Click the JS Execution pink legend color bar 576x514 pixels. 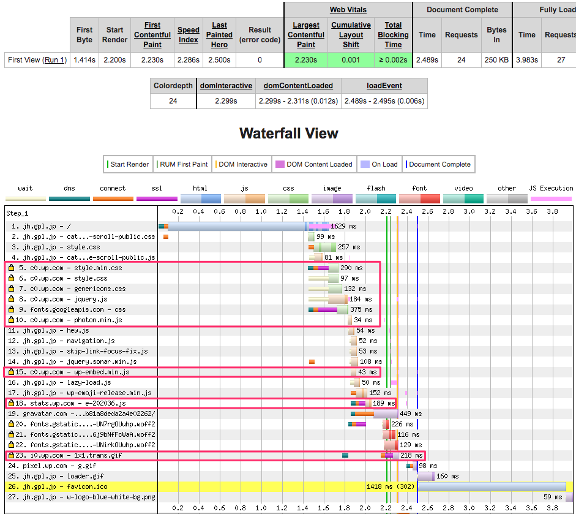pyautogui.click(x=552, y=198)
